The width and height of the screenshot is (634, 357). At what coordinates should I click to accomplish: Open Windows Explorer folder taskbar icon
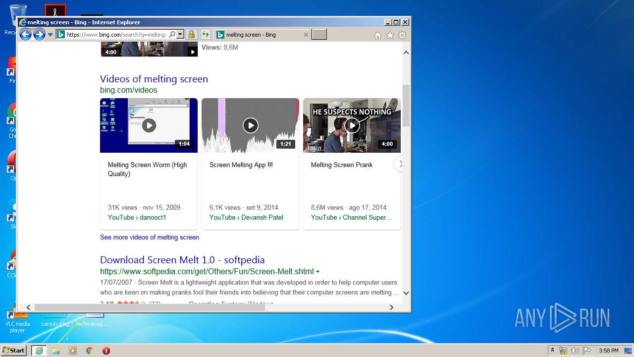pos(56,351)
